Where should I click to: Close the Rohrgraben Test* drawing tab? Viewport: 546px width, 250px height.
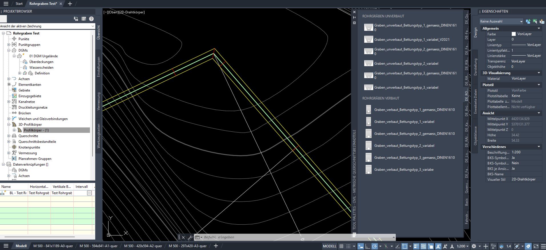(61, 4)
